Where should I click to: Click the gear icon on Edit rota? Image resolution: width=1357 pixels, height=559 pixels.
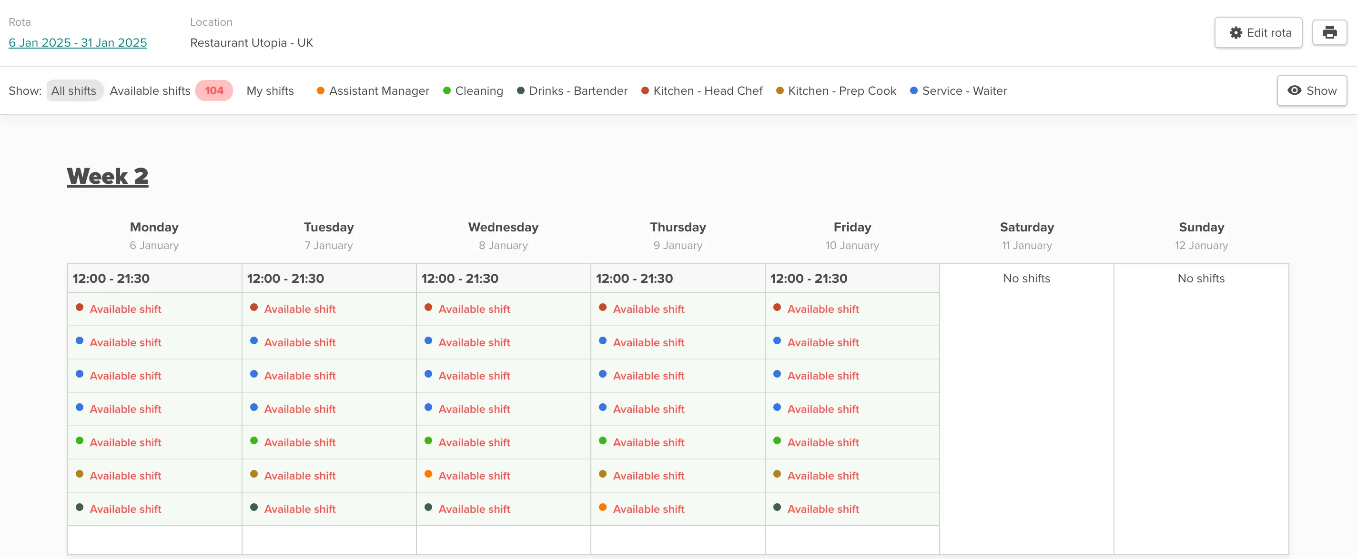[1236, 32]
